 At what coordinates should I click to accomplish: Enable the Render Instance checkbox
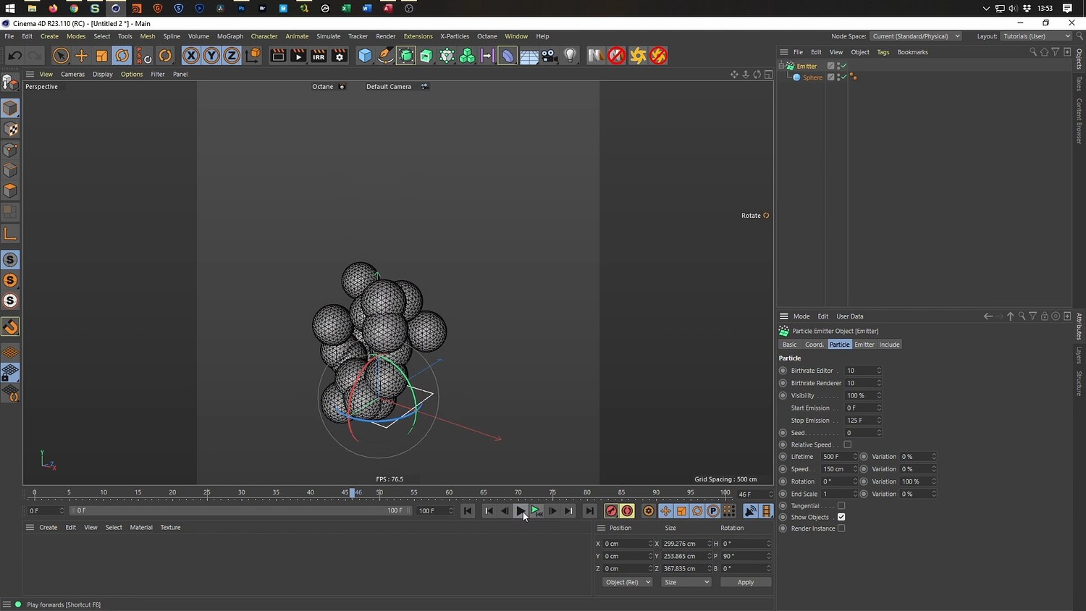tap(841, 528)
